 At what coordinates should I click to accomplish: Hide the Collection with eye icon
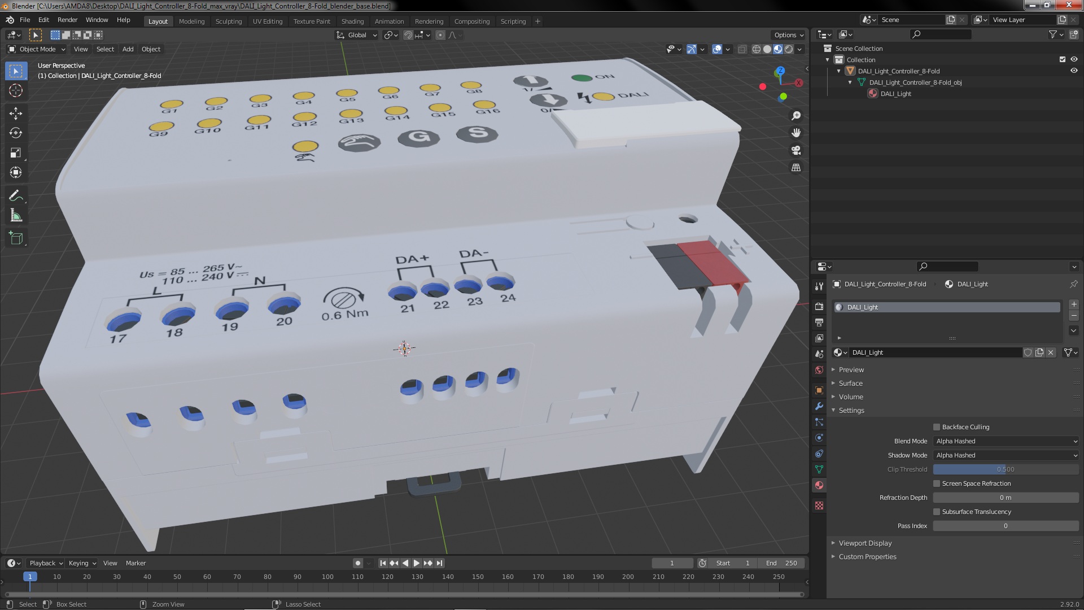pos(1074,59)
